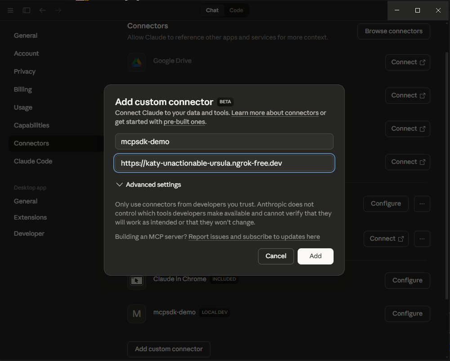Click the connector name field mcpsdk-demo
This screenshot has height=361, width=450.
[224, 141]
